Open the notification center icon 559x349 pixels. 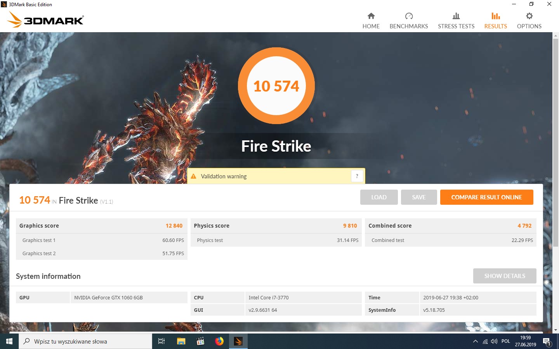point(547,342)
